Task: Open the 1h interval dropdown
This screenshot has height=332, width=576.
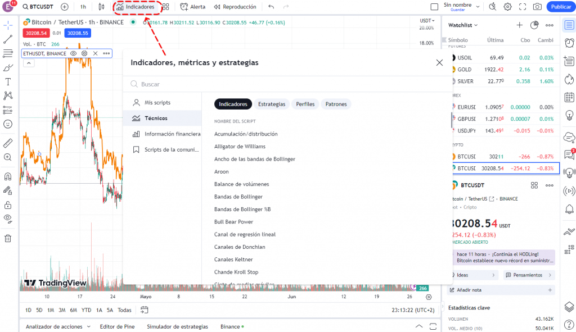Action: (83, 6)
